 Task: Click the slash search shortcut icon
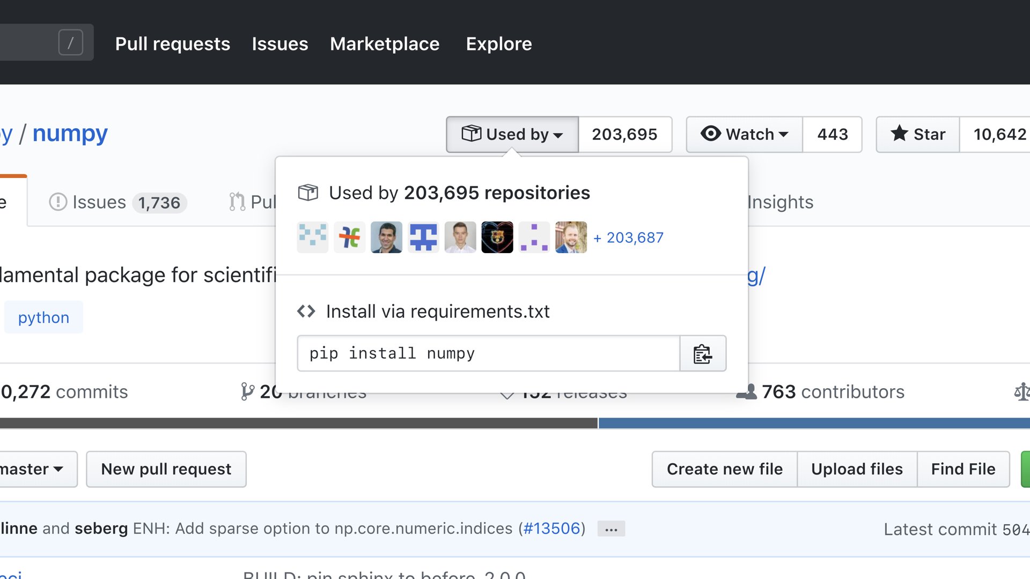71,42
